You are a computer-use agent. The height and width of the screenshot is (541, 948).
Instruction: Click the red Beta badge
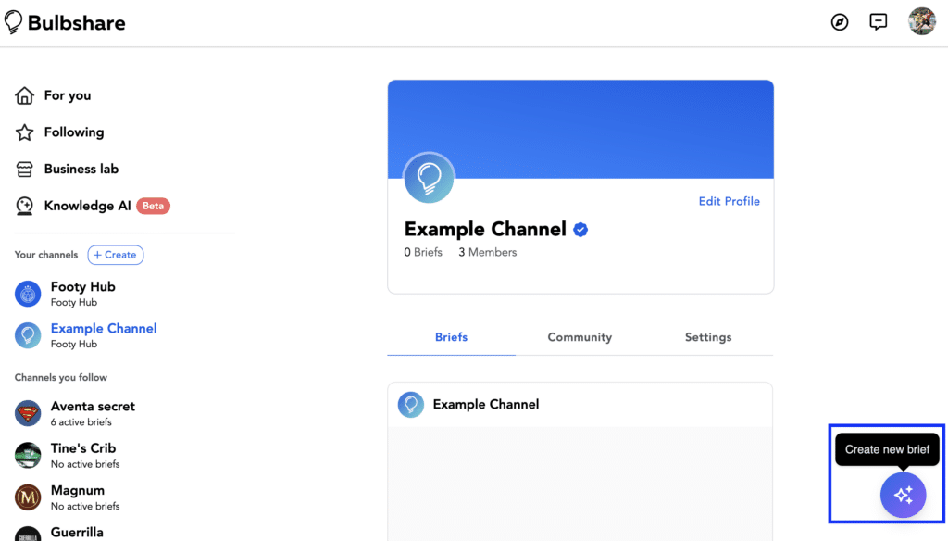point(153,206)
